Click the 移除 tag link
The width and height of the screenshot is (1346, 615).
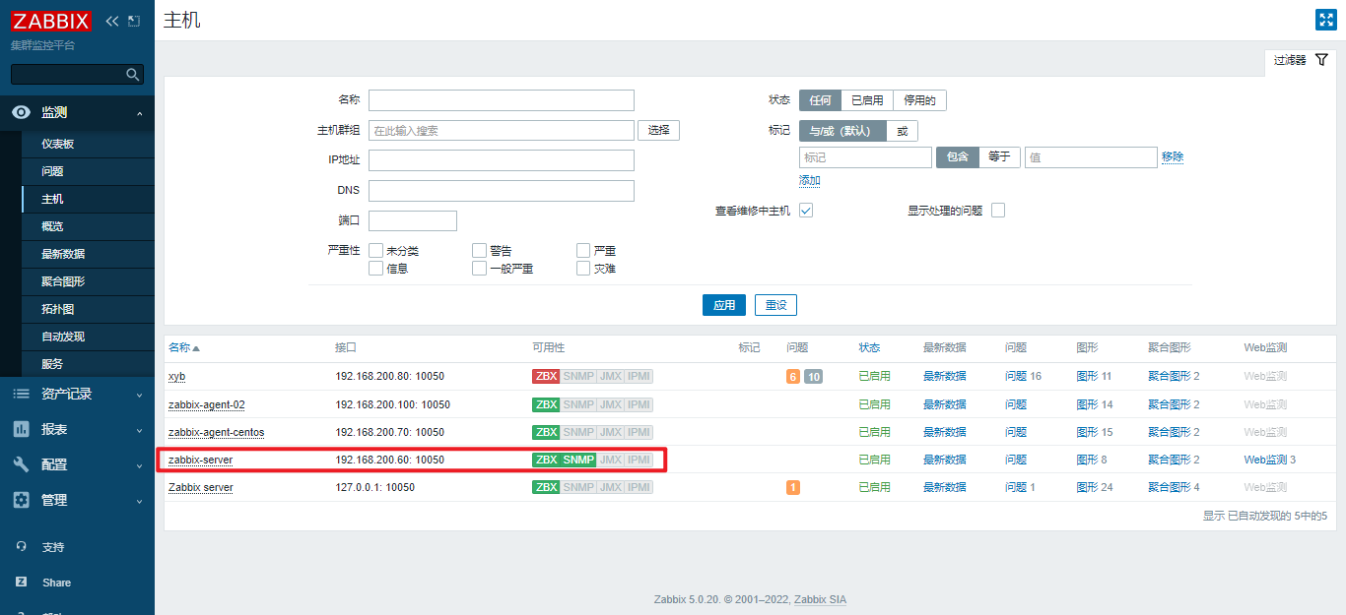tap(1173, 156)
